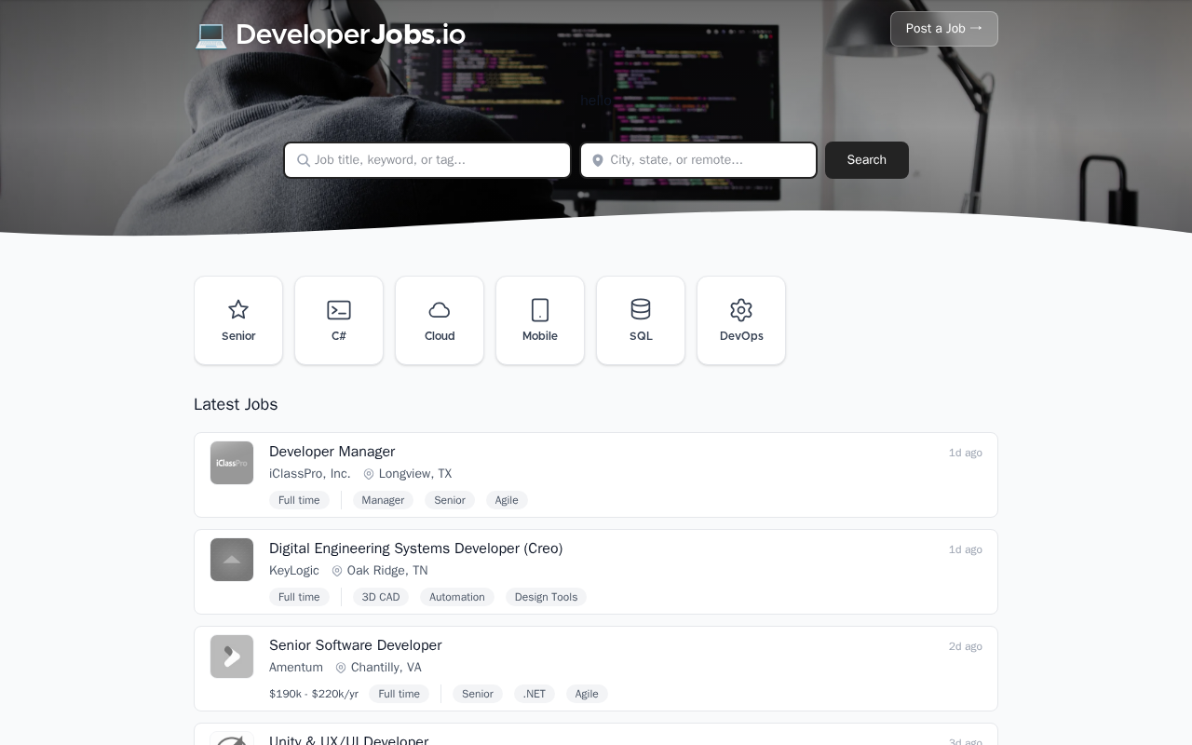The width and height of the screenshot is (1192, 745).
Task: Click the Design Tools tag
Action: [x=546, y=597]
